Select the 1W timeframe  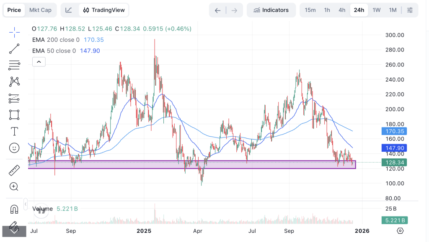377,10
